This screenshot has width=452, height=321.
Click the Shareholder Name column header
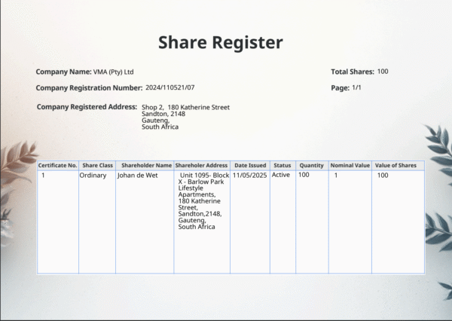tap(146, 166)
